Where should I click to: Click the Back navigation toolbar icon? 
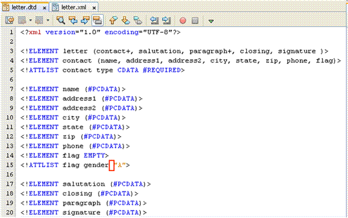(x=22, y=21)
